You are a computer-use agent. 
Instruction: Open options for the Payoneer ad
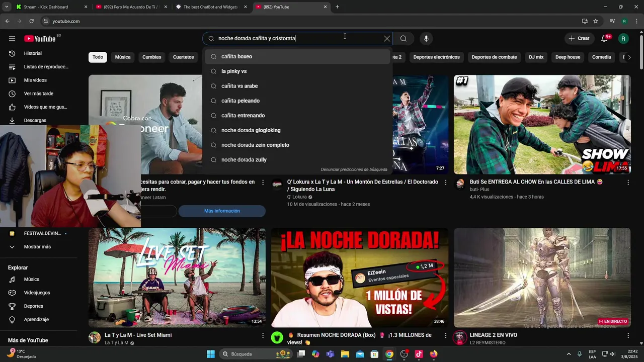[x=263, y=183]
